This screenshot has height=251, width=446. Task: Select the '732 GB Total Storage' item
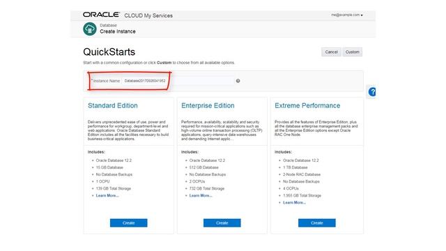pyautogui.click(x=207, y=188)
